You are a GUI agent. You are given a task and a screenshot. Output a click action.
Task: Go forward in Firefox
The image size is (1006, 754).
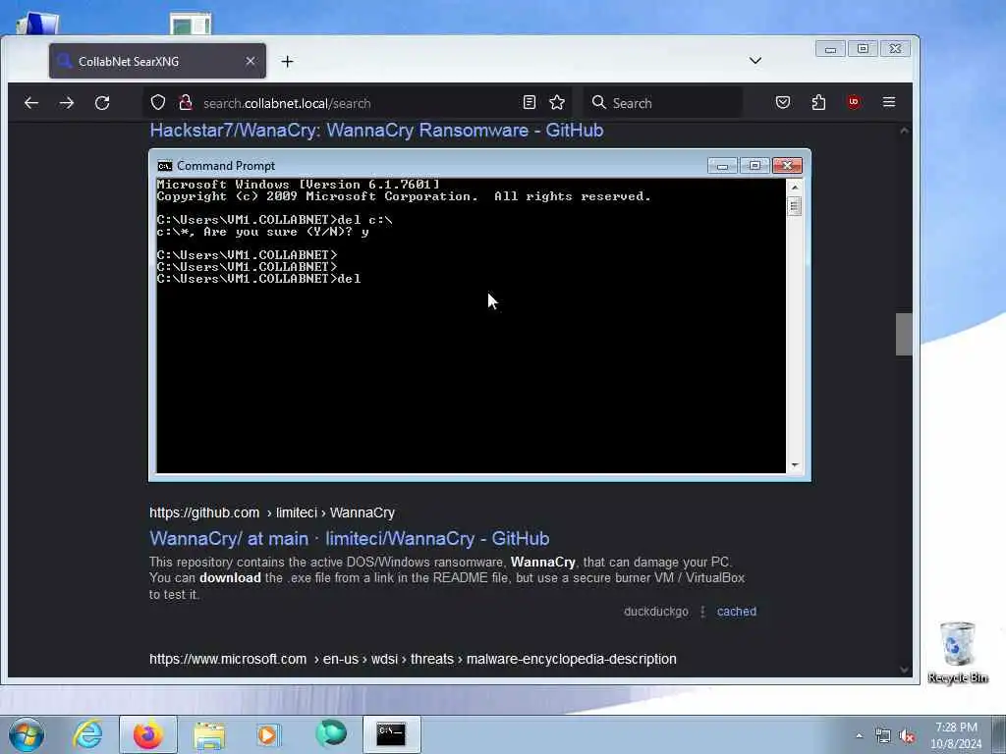(x=67, y=102)
